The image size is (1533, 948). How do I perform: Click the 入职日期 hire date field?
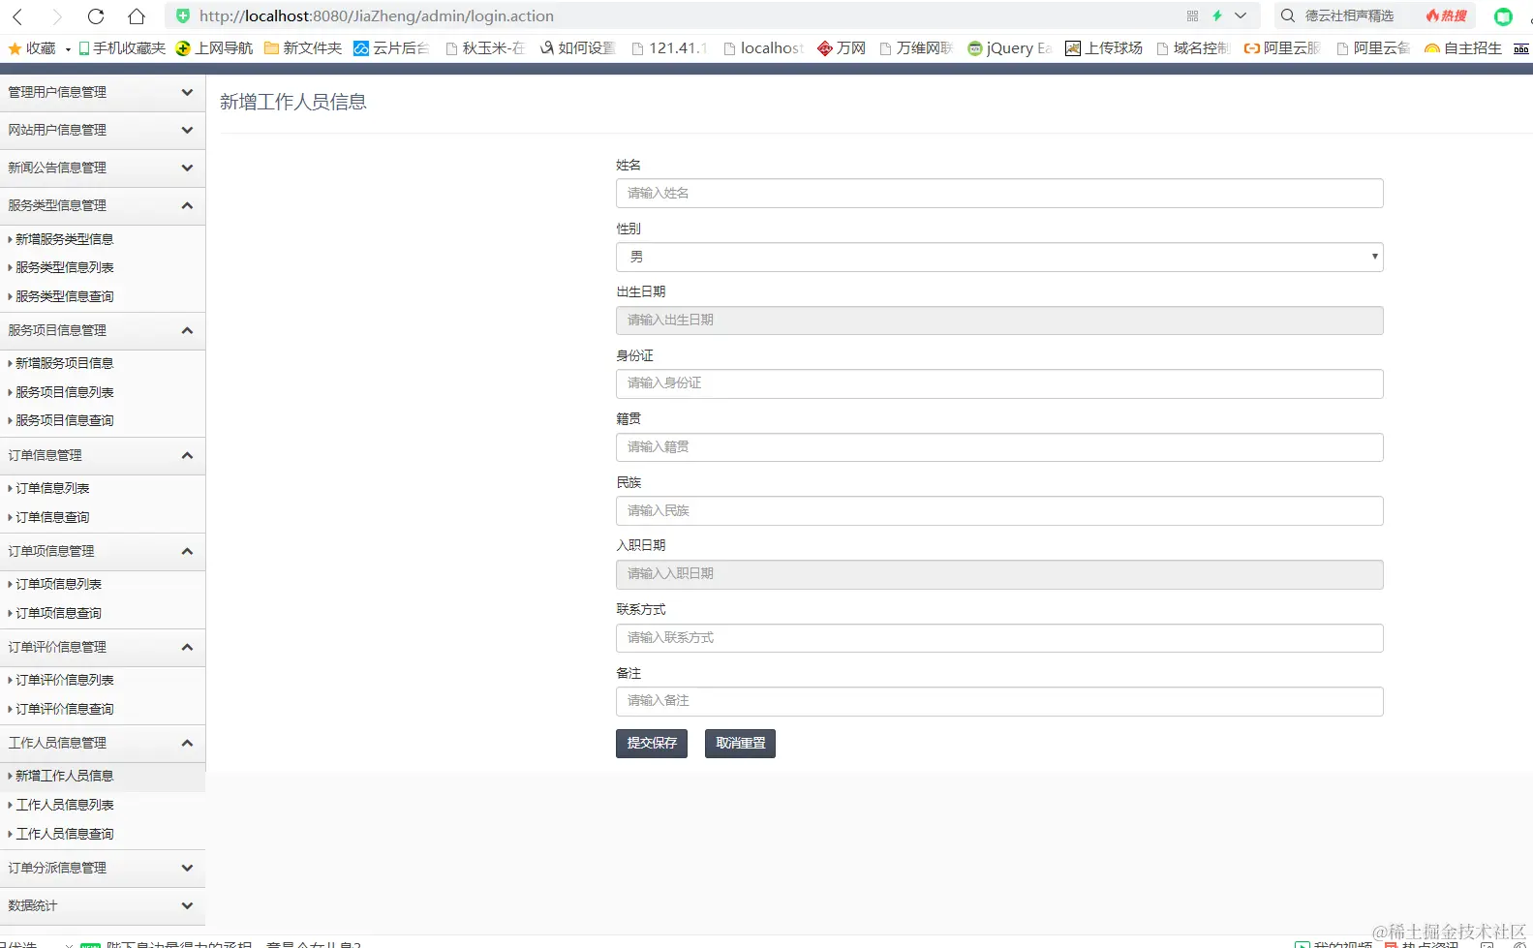tap(999, 574)
